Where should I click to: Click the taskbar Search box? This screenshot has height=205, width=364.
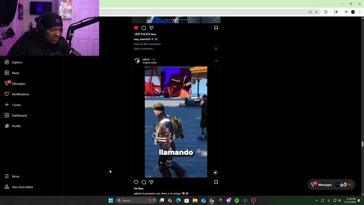point(136,200)
